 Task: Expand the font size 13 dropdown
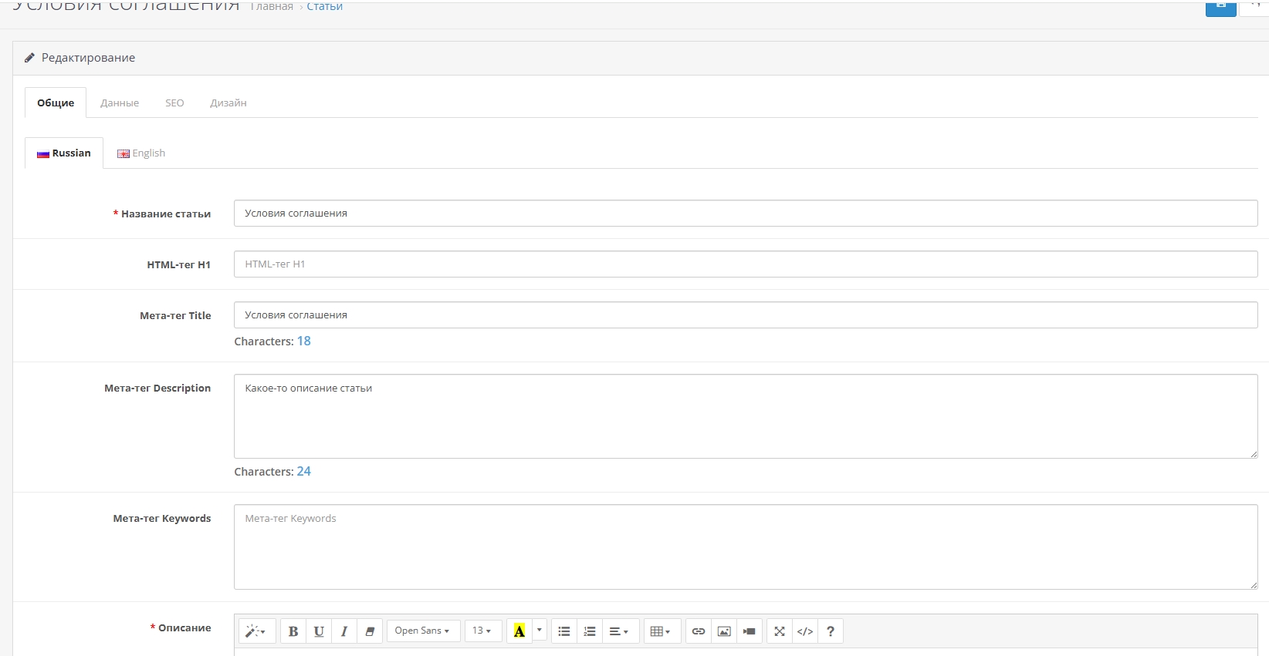pyautogui.click(x=482, y=631)
